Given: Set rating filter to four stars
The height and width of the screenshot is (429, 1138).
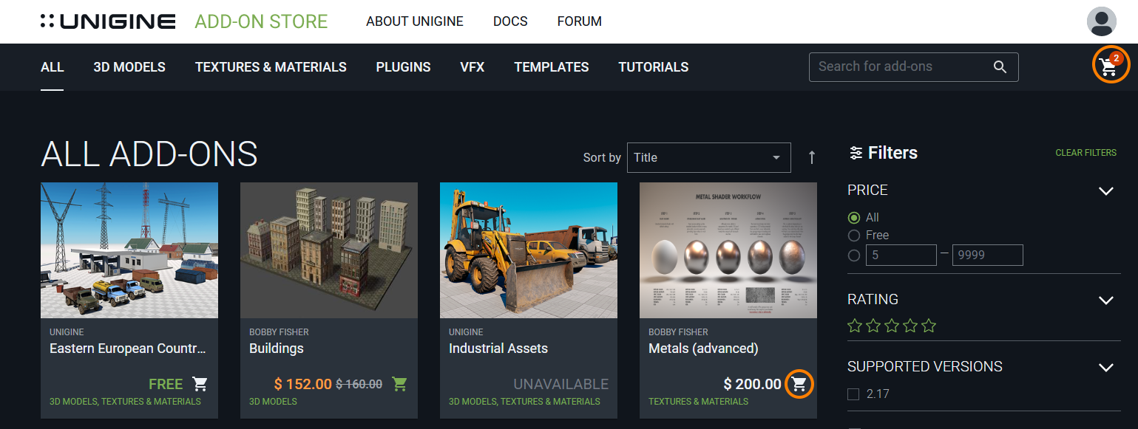Looking at the screenshot, I should [910, 326].
